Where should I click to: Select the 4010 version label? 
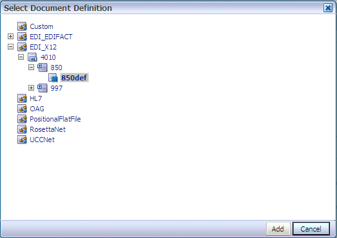click(48, 57)
